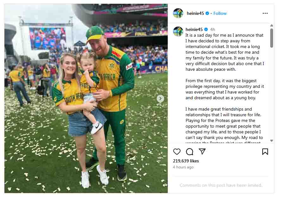Open heinie45 username link in caption
281x200 pixels.
[194, 29]
